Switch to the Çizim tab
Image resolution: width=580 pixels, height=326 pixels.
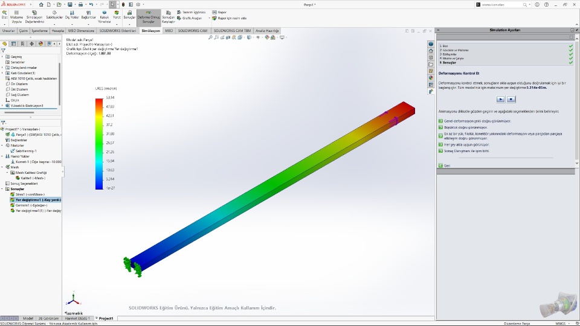24,31
